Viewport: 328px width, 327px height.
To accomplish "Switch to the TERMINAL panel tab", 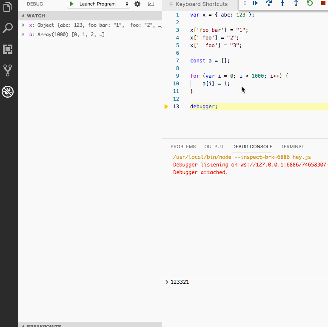I will [x=292, y=147].
